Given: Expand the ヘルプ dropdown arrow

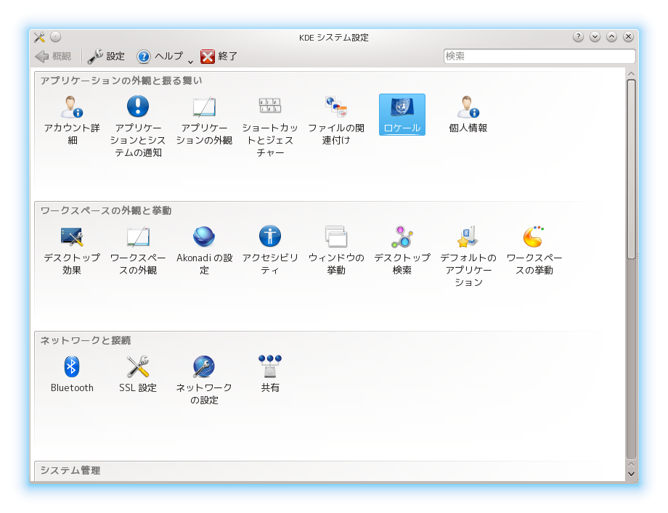Looking at the screenshot, I should point(190,62).
